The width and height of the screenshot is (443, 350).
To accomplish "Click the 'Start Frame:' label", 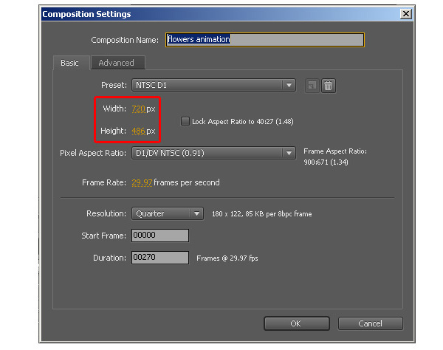I will (x=103, y=236).
